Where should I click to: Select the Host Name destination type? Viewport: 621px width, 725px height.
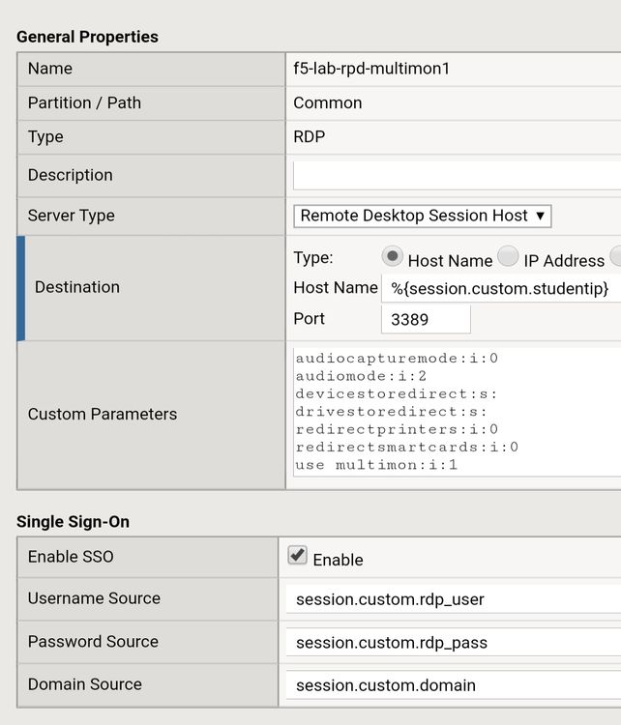pyautogui.click(x=392, y=256)
